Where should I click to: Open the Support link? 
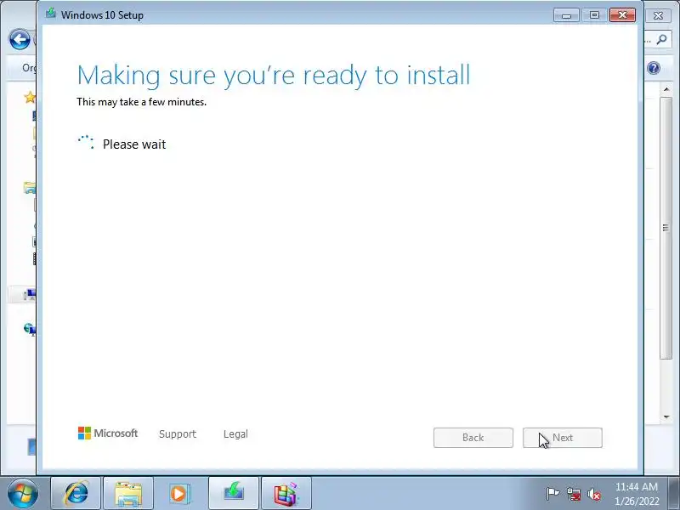coord(178,433)
